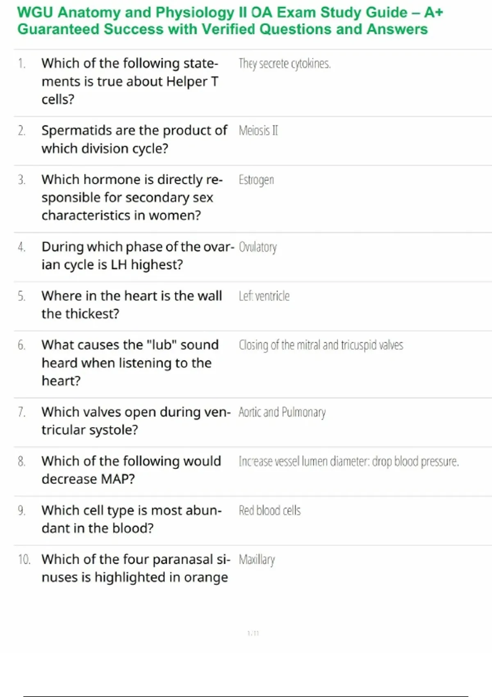Screen dimensions: 492x697
Task: Click the 'Estrogen' answer text
Action: click(256, 180)
